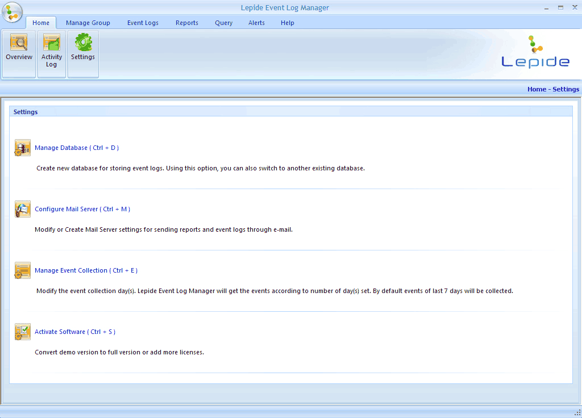The height and width of the screenshot is (418, 582).
Task: Open the Overview ribbon button
Action: [x=19, y=54]
